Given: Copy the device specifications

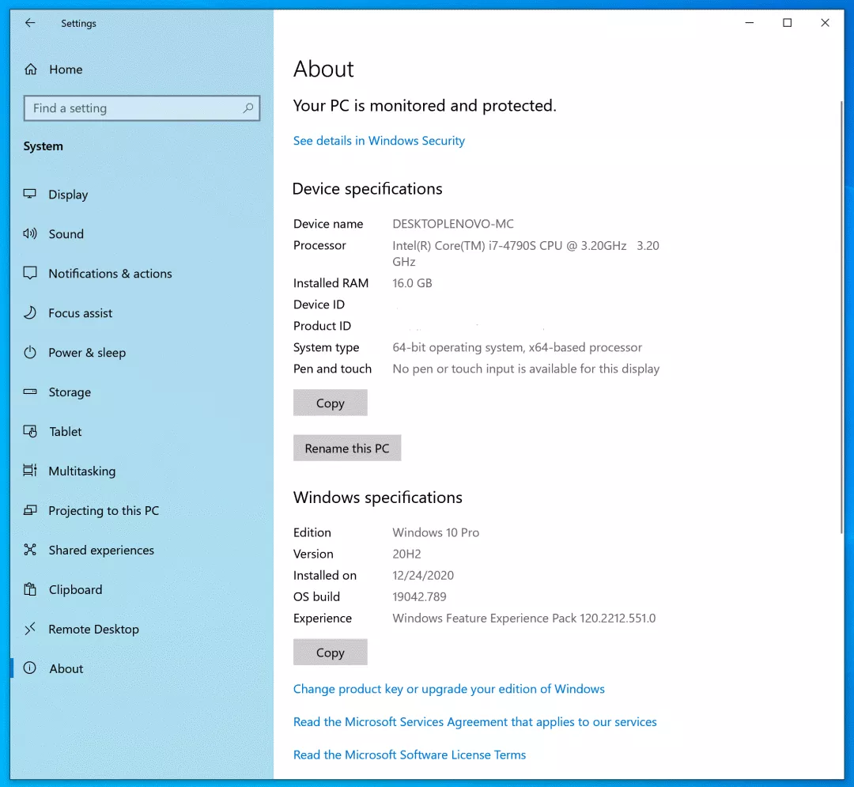Looking at the screenshot, I should [x=330, y=403].
